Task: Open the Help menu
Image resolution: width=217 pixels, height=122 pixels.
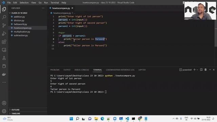Action: (x=64, y=3)
